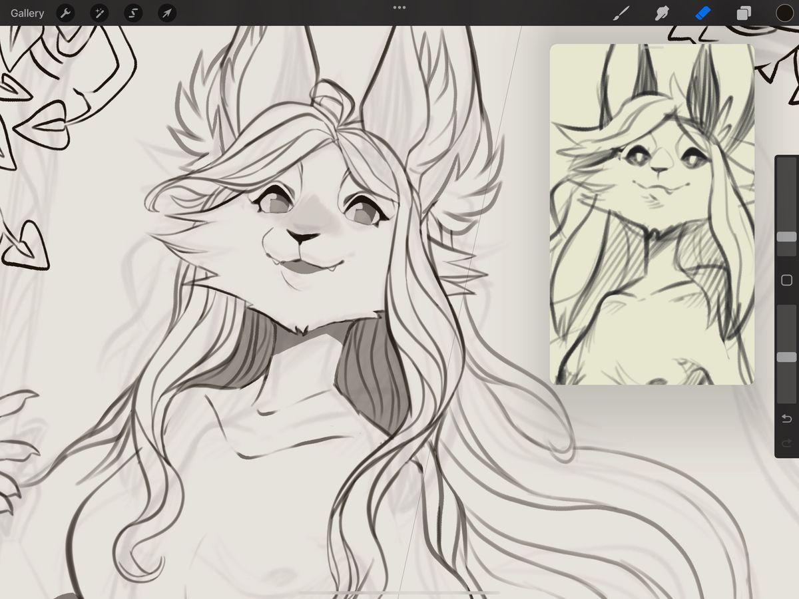Undo the last stroke
This screenshot has height=599, width=799.
pos(786,419)
